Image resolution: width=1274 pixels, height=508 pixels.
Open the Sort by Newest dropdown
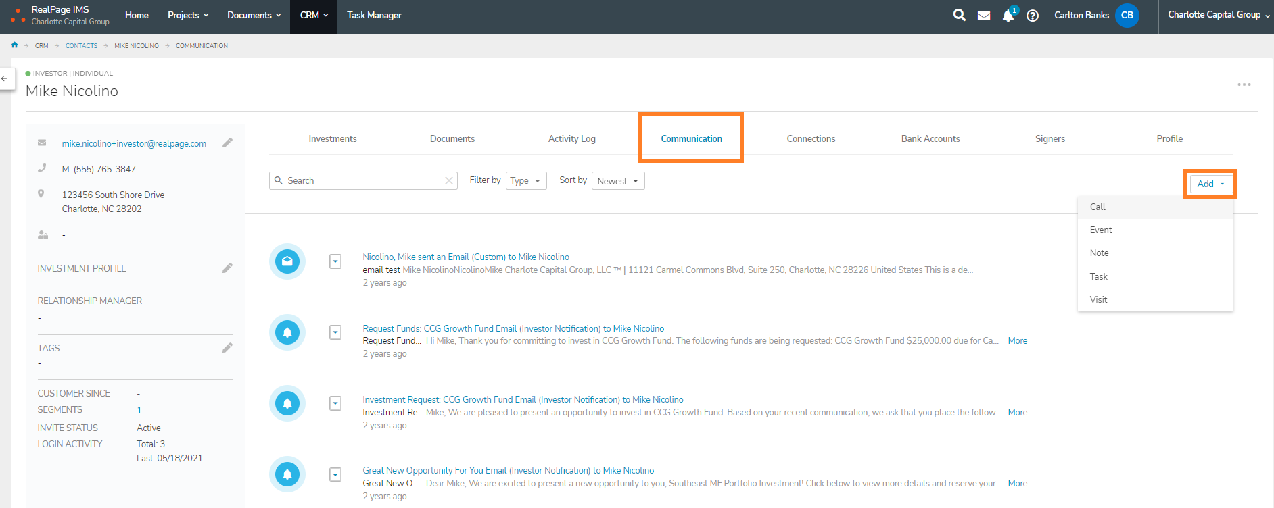click(617, 181)
